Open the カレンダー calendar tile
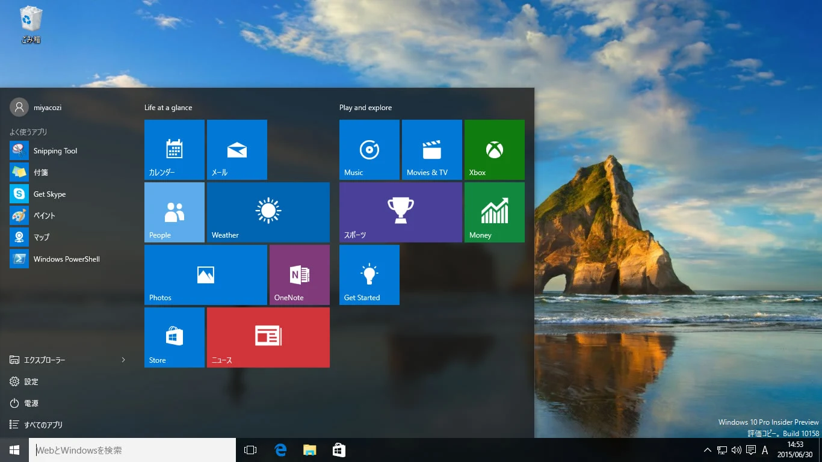This screenshot has height=462, width=822. point(175,150)
